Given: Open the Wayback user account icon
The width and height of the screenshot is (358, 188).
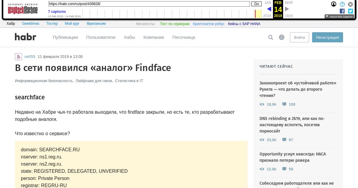Looking at the screenshot, I should click(x=334, y=4).
